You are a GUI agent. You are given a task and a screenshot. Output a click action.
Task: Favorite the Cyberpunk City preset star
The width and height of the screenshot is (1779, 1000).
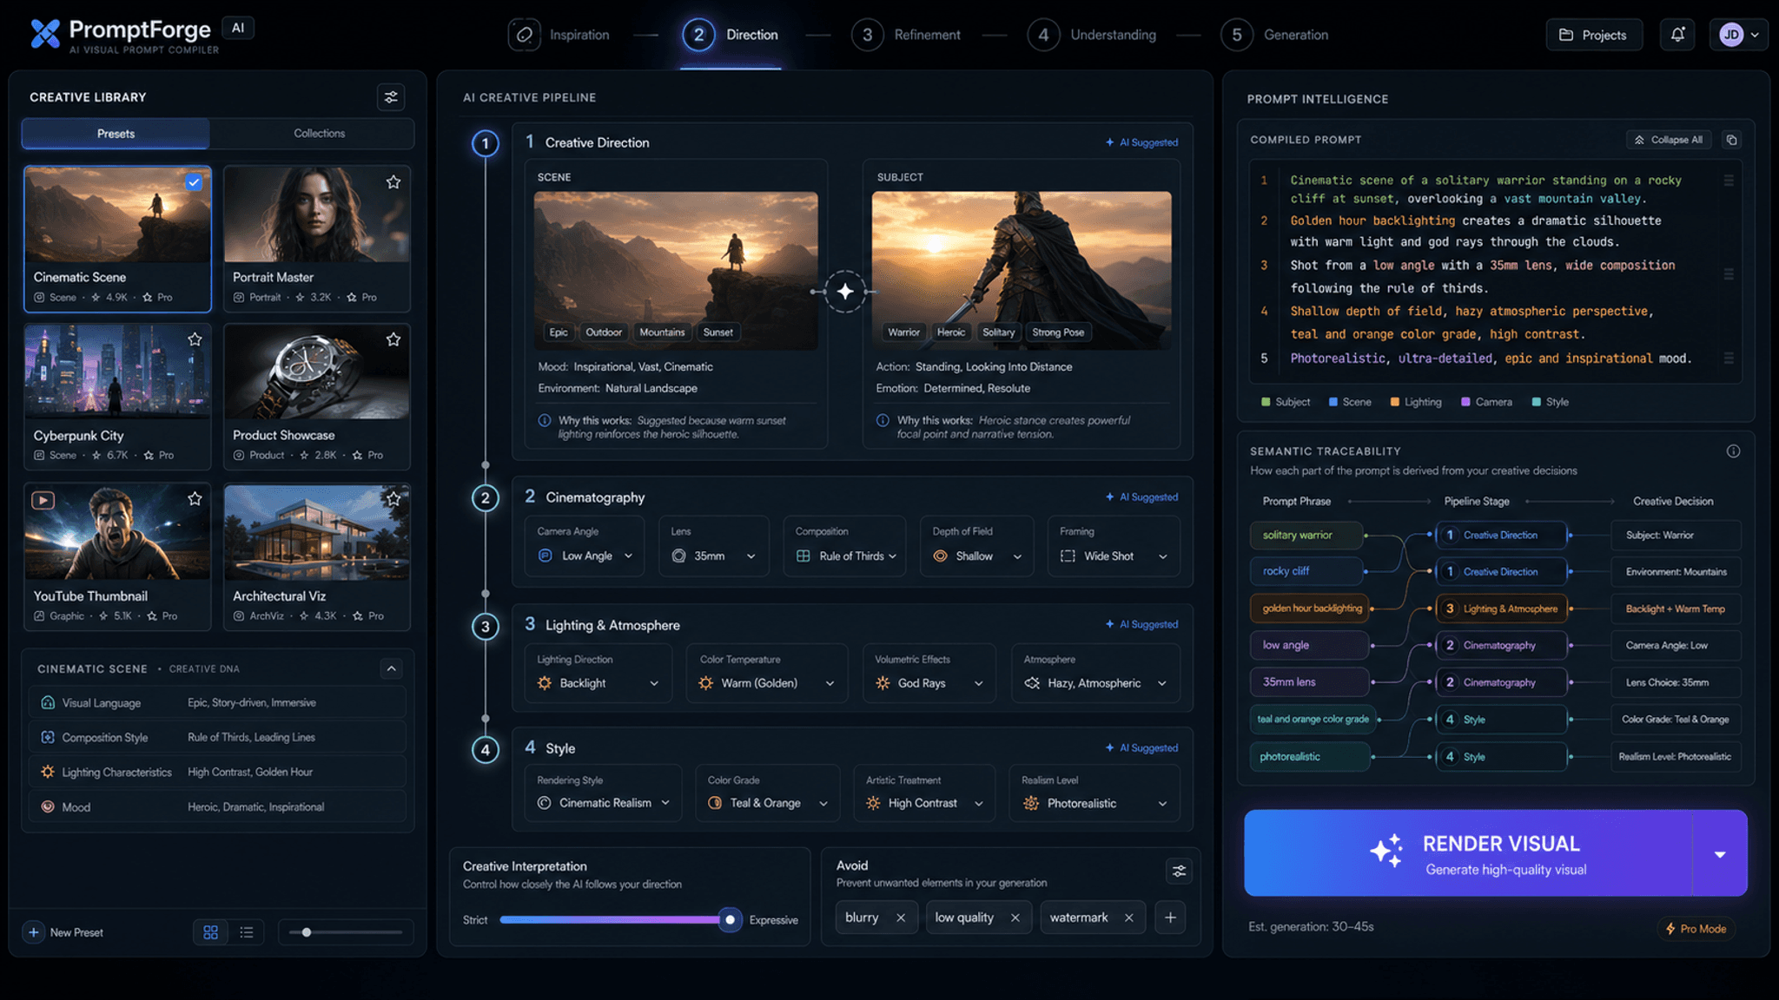click(x=195, y=339)
